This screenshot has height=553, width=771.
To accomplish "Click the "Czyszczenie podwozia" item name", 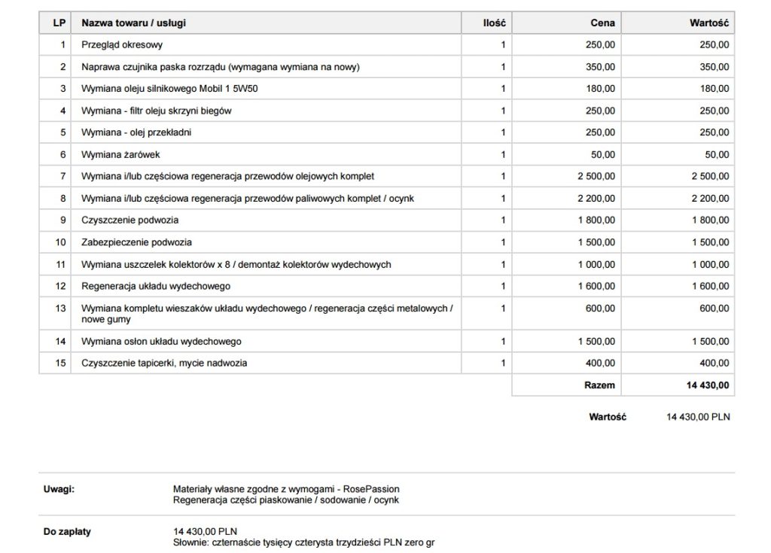I will coord(130,220).
